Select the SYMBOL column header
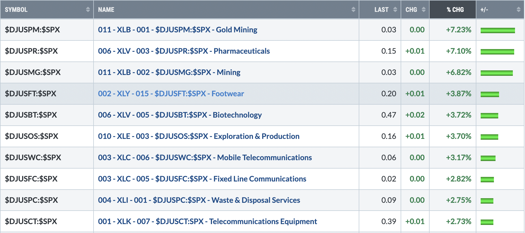This screenshot has height=233, width=525. tap(47, 9)
